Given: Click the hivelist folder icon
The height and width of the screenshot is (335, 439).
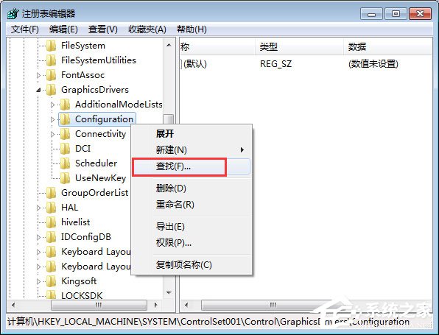Looking at the screenshot, I should (52, 222).
